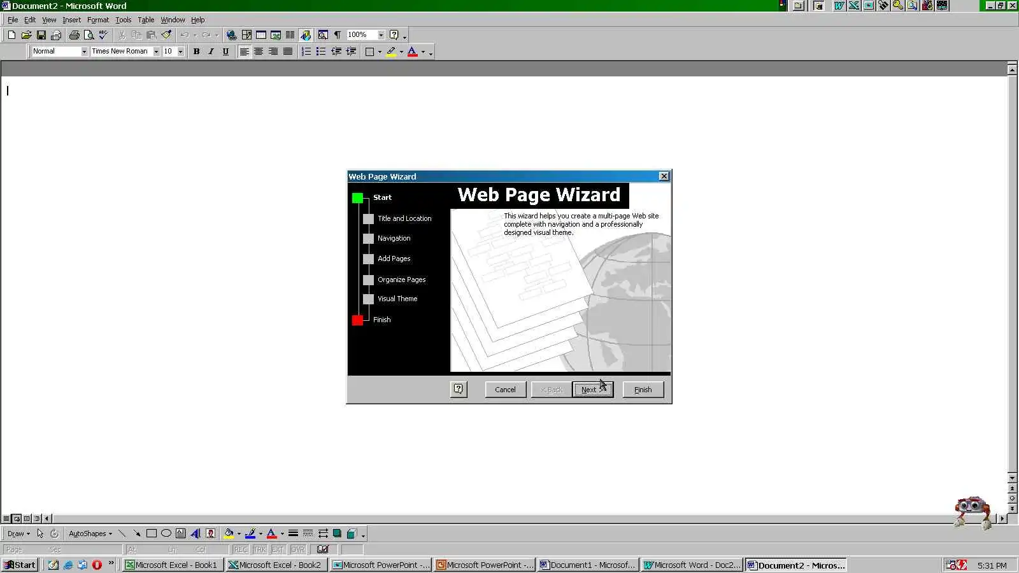Run the Spelling and Grammar check
Image resolution: width=1019 pixels, height=573 pixels.
[x=103, y=35]
